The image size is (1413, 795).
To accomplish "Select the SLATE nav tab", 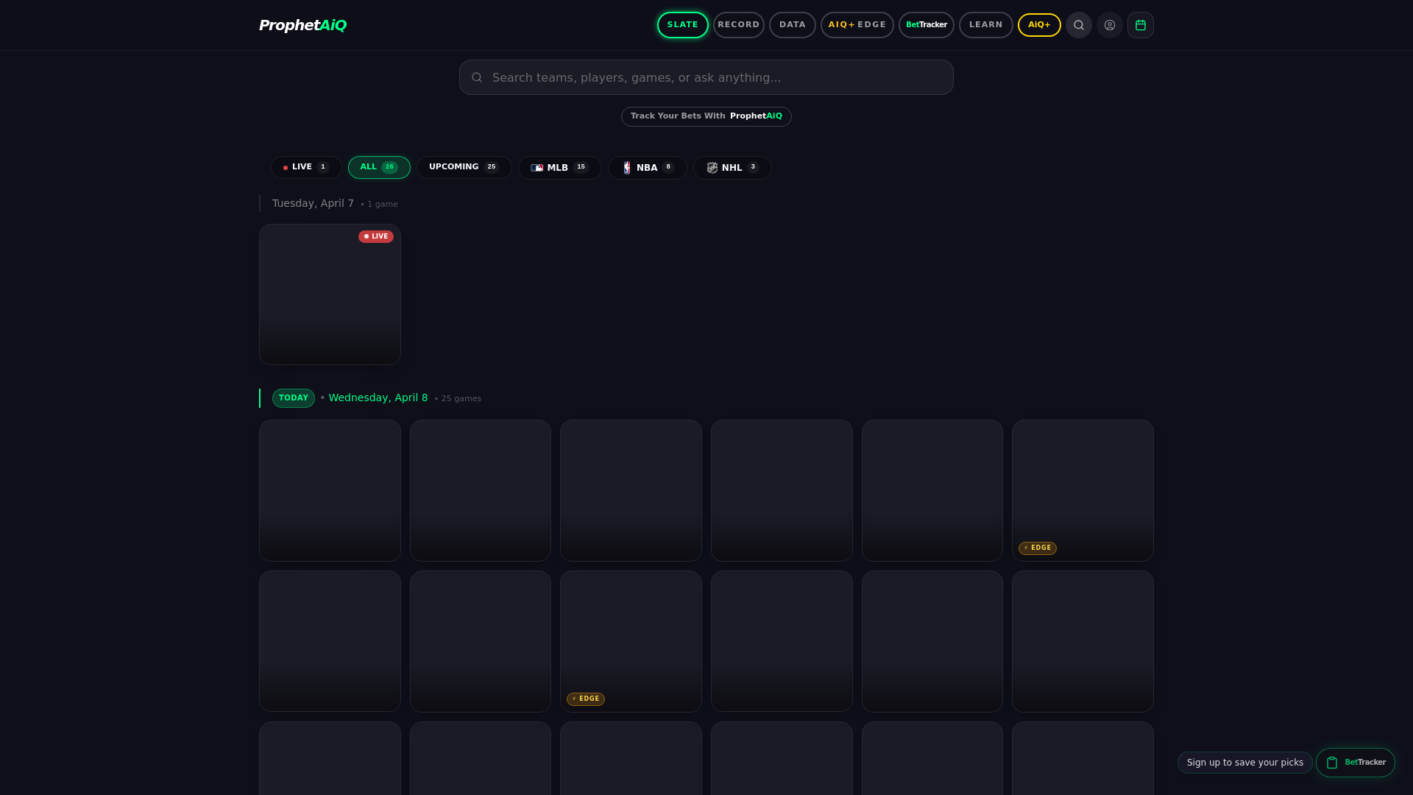I will click(682, 25).
